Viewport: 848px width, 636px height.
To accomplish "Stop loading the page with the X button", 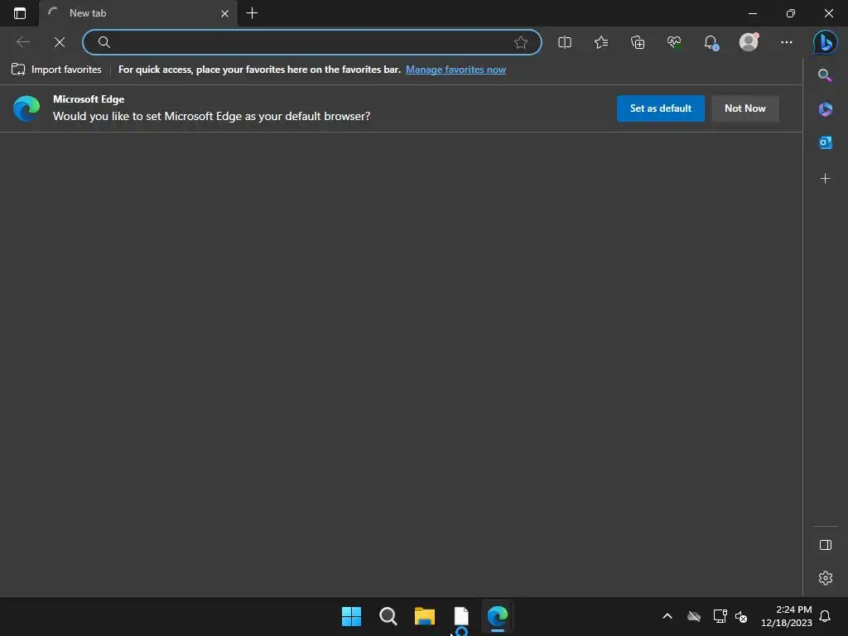I will point(60,42).
